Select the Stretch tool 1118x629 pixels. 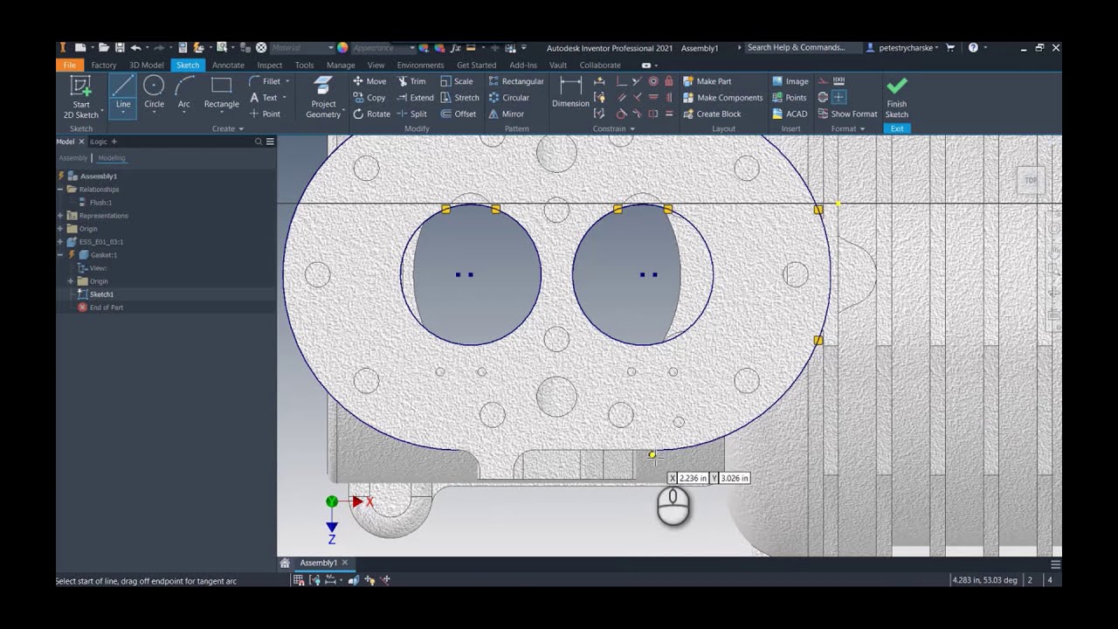[460, 98]
